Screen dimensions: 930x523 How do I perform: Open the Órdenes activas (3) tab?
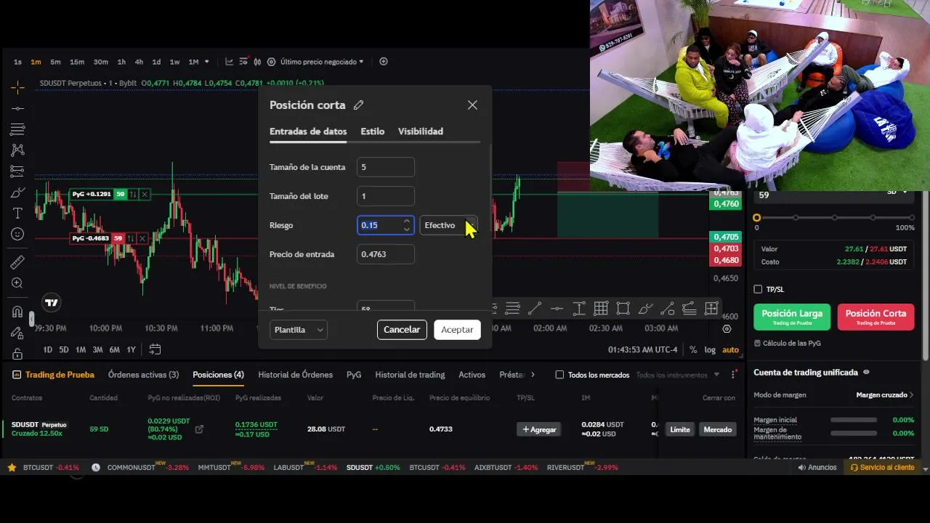[x=143, y=375]
